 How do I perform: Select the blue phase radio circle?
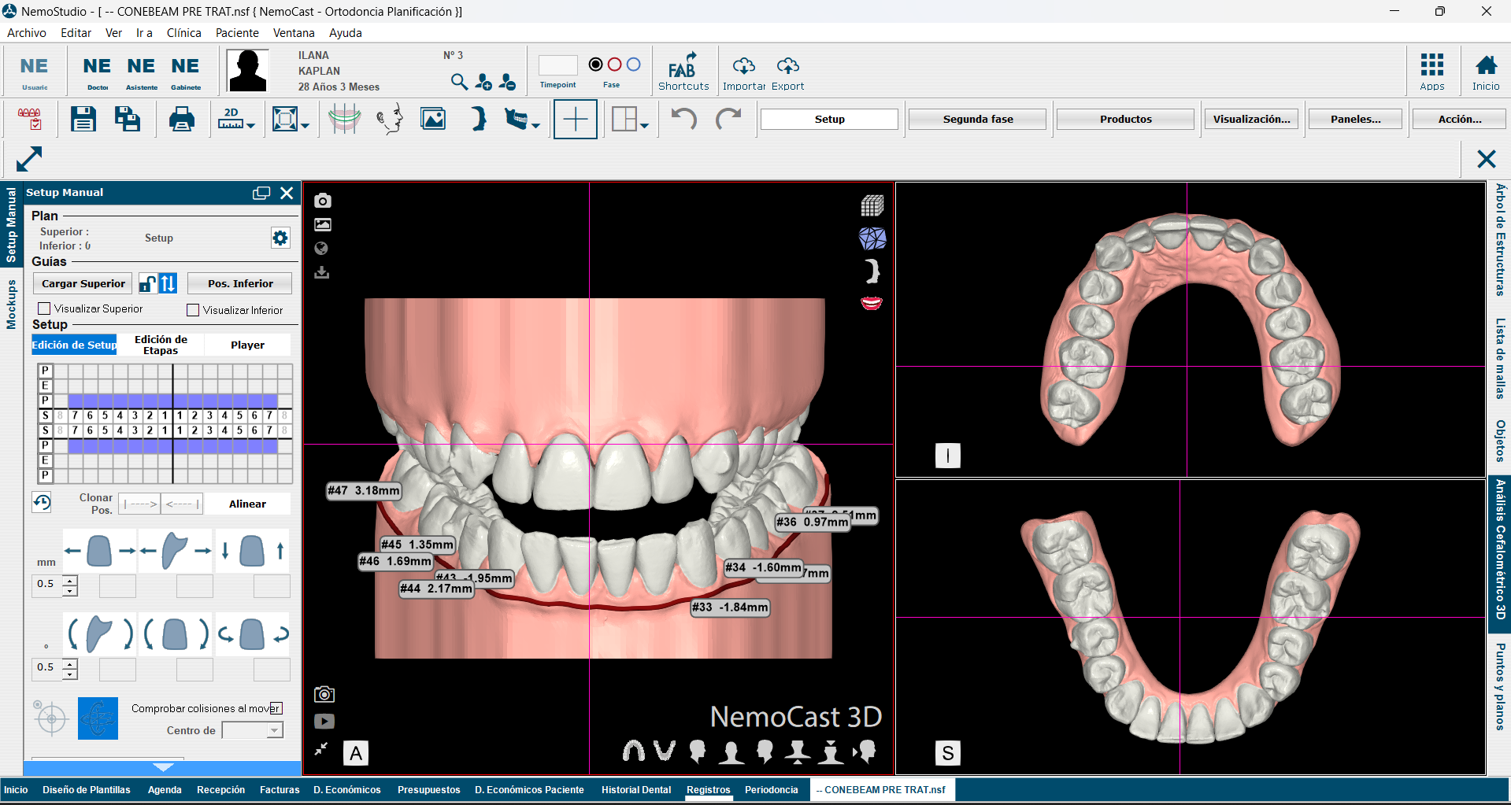tap(634, 65)
